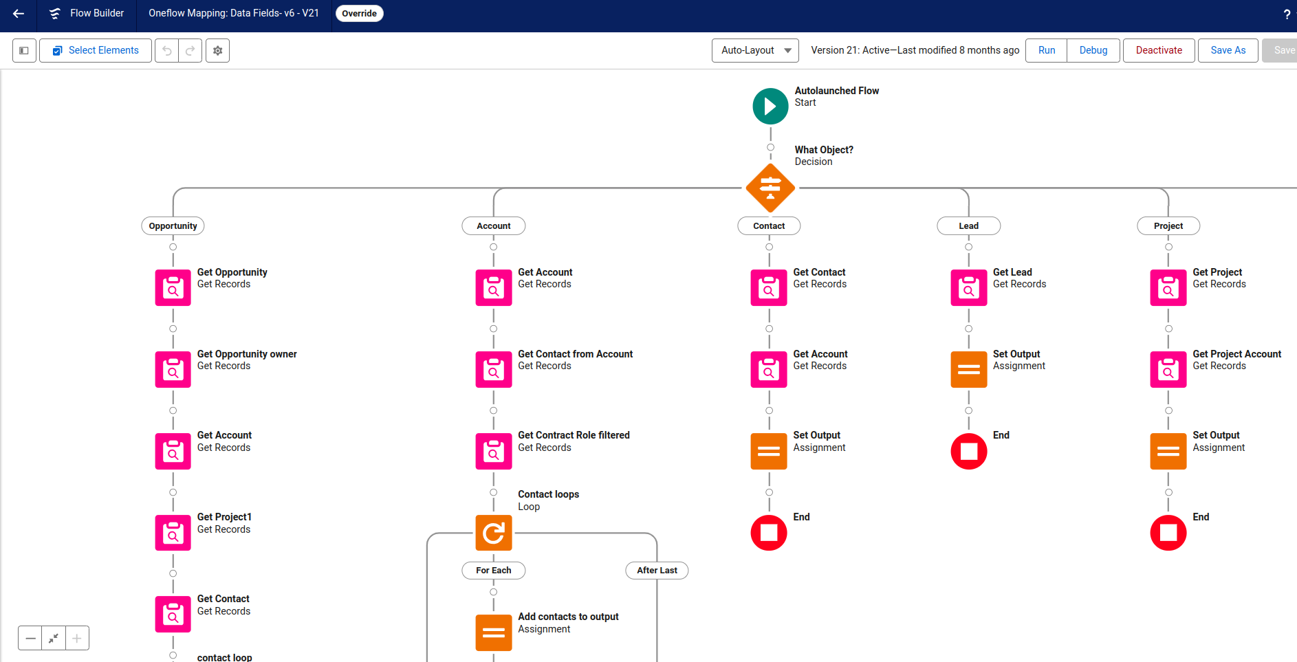
Task: Deactivate the flow
Action: coord(1158,51)
